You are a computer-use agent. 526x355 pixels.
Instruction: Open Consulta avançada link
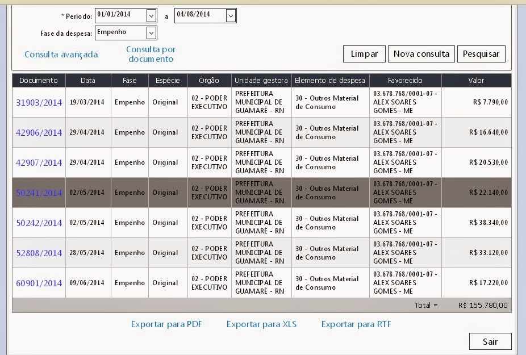pos(61,55)
